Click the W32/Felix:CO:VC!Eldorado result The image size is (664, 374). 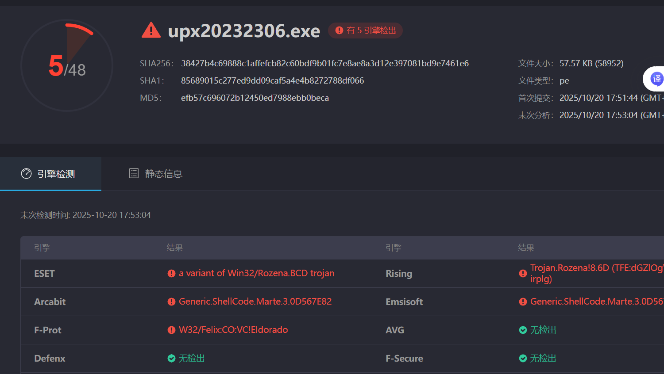coord(233,330)
